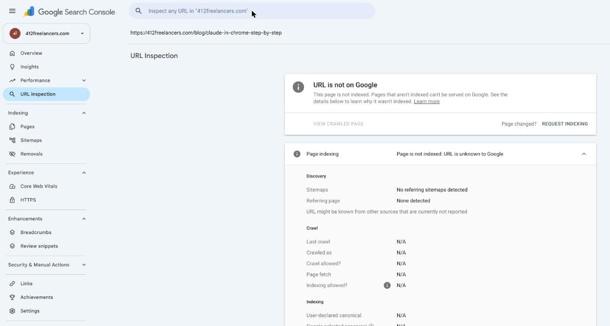Click the URL inspection magnifier icon
This screenshot has width=610, height=326.
pyautogui.click(x=12, y=94)
